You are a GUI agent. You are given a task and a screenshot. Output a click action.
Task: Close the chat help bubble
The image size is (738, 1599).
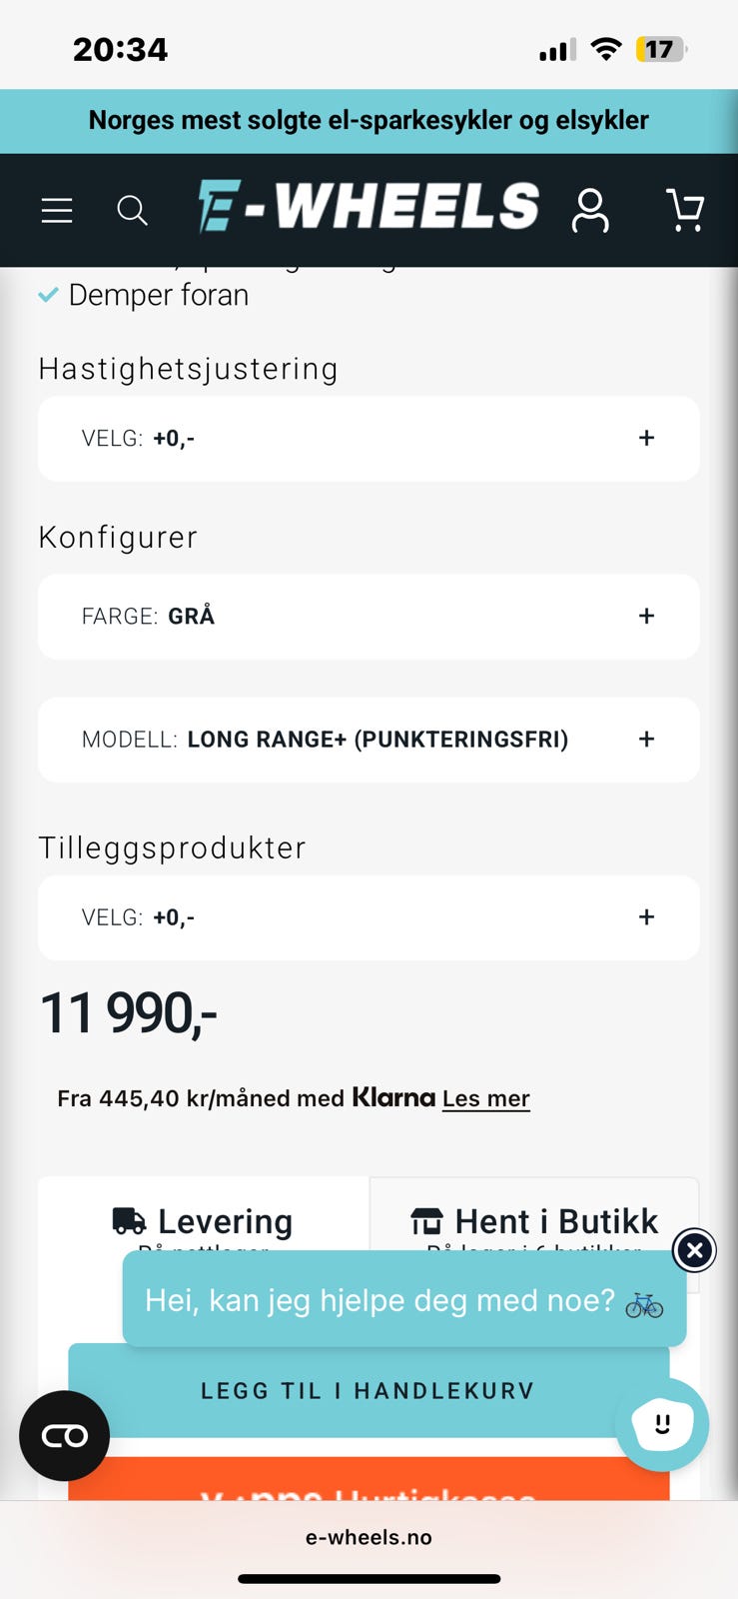coord(694,1250)
